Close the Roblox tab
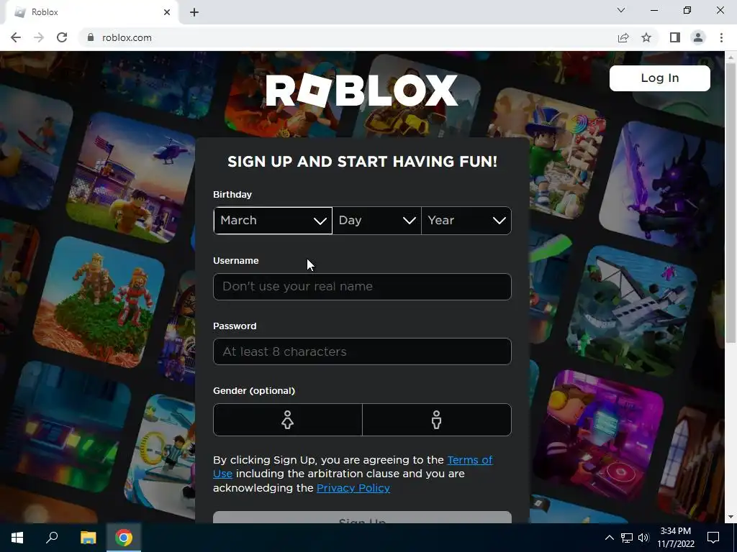Screen dimensions: 737x552 (167, 12)
